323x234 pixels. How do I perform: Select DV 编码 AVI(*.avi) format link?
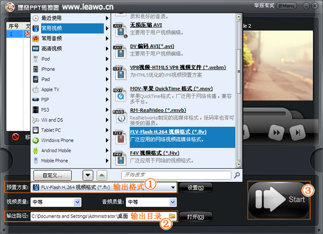click(152, 46)
